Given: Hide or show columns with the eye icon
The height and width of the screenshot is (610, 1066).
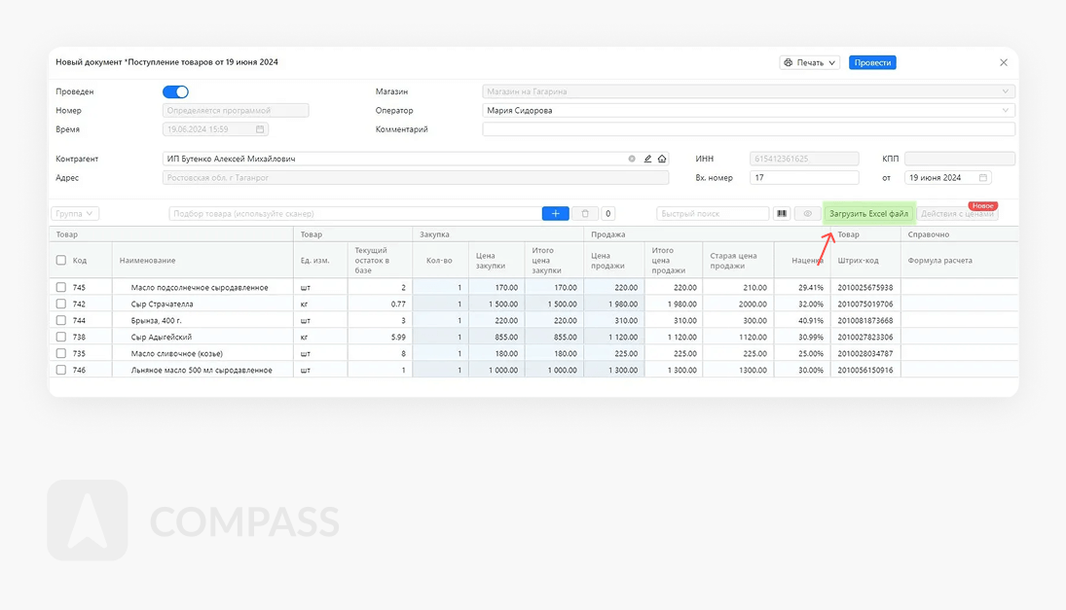Looking at the screenshot, I should (x=807, y=213).
